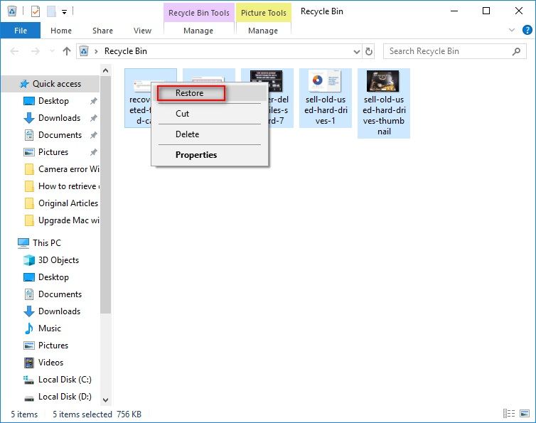Open the File menu

point(21,31)
